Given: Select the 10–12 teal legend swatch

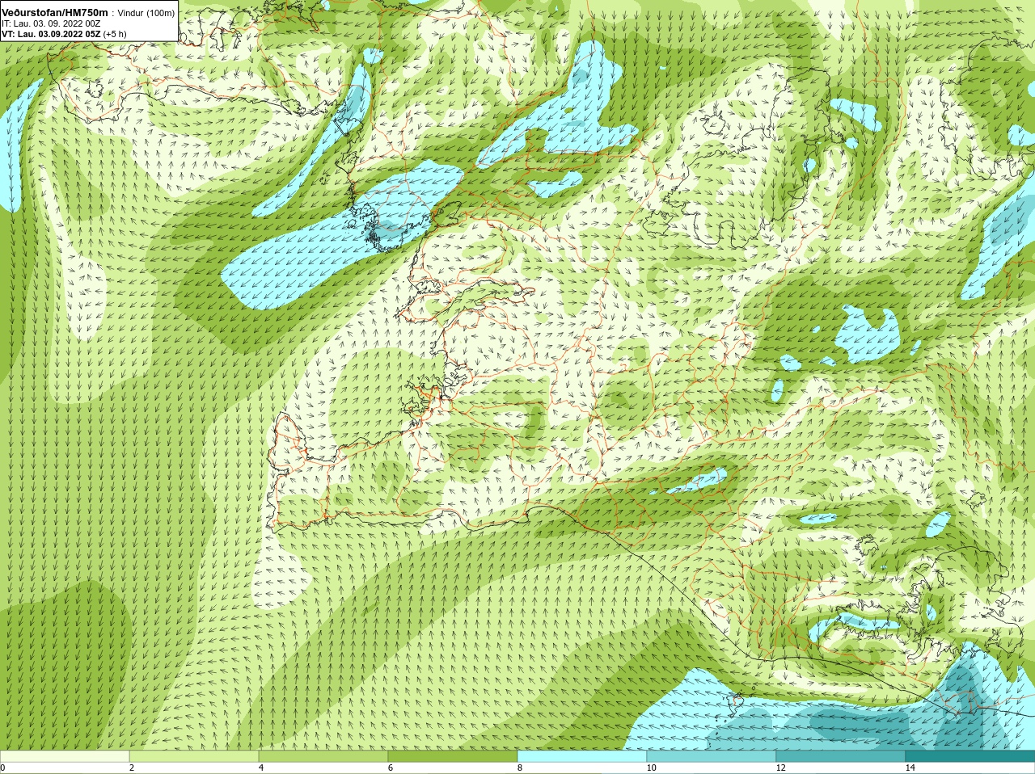Looking at the screenshot, I should click(x=712, y=756).
